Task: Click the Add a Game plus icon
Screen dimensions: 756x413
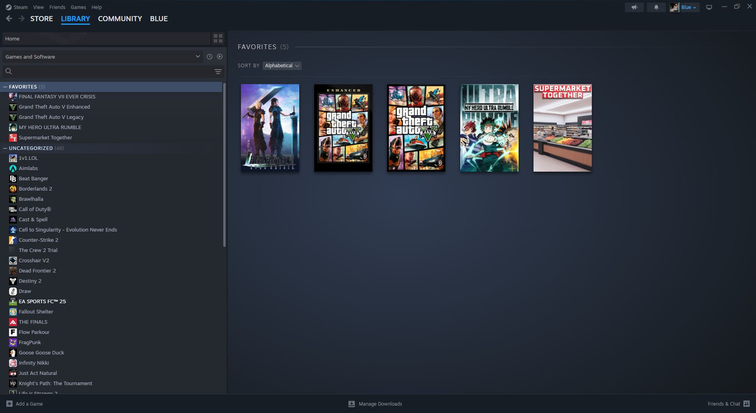Action: pos(9,404)
